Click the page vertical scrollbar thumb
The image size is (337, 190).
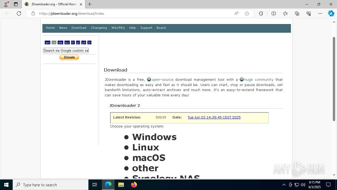click(334, 79)
